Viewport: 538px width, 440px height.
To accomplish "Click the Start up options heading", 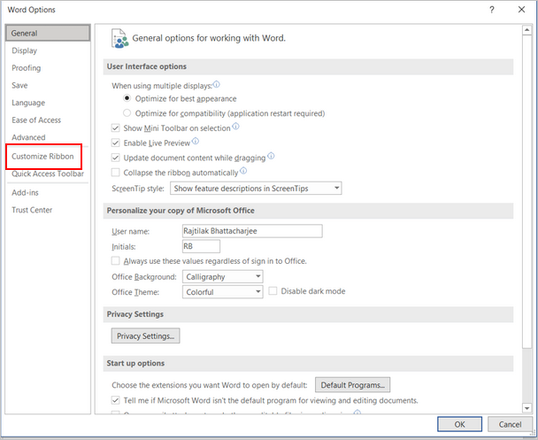I will pyautogui.click(x=135, y=363).
